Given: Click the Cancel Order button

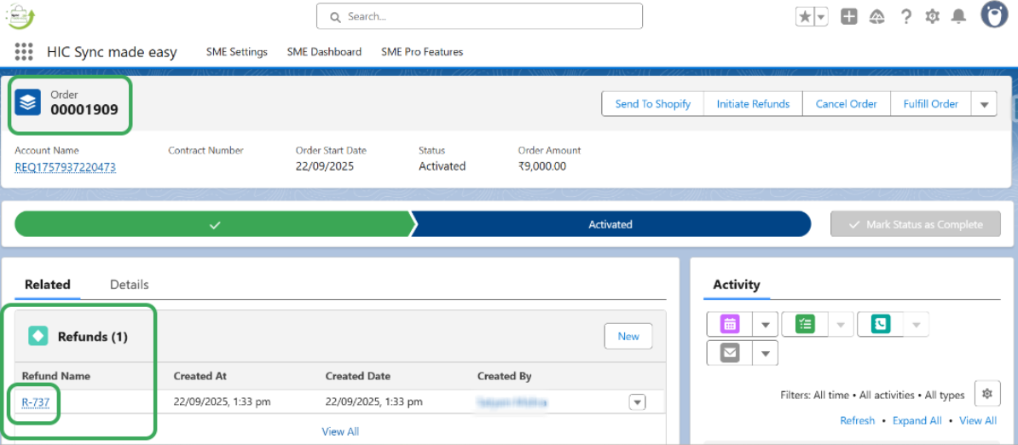Looking at the screenshot, I should 846,104.
